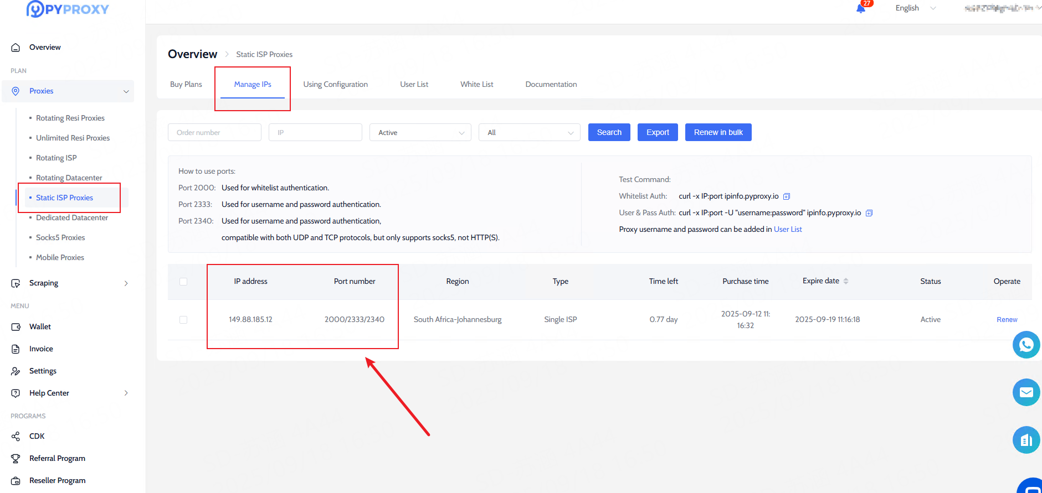Click the notification bell icon
Image resolution: width=1042 pixels, height=493 pixels.
point(861,8)
